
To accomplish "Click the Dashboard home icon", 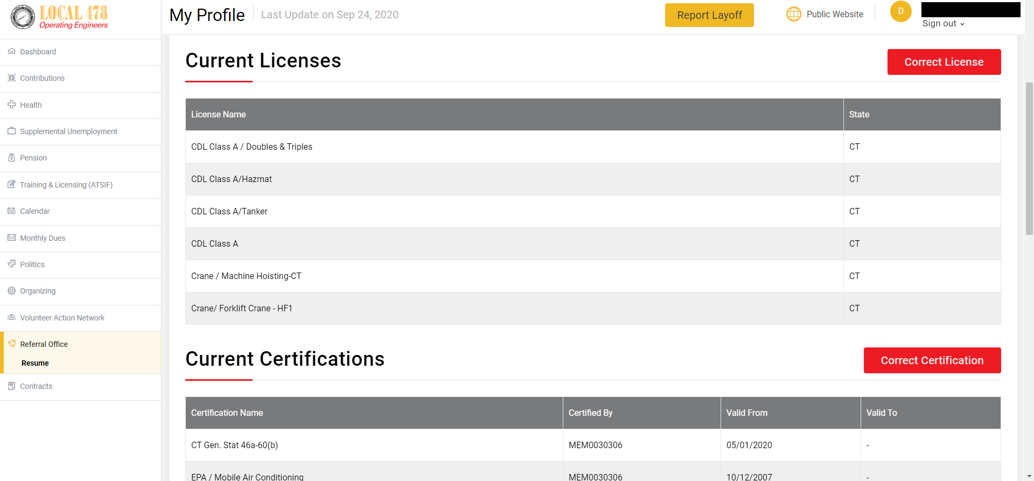I will [x=11, y=51].
